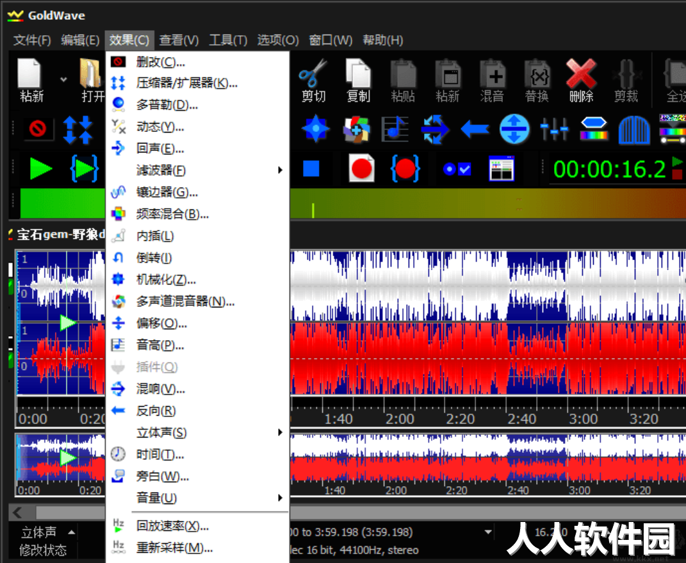This screenshot has height=563, width=686.
Task: Click the 粘贴 paste icon
Action: coord(403,74)
